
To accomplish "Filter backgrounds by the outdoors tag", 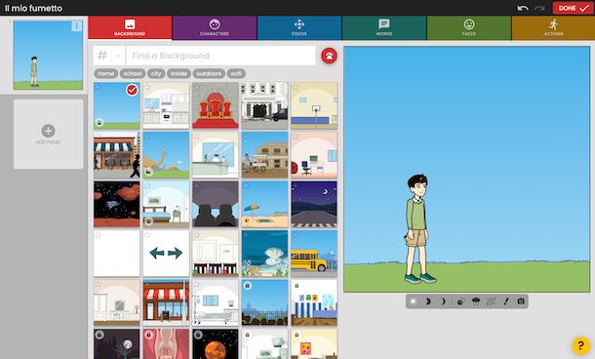I will (209, 73).
